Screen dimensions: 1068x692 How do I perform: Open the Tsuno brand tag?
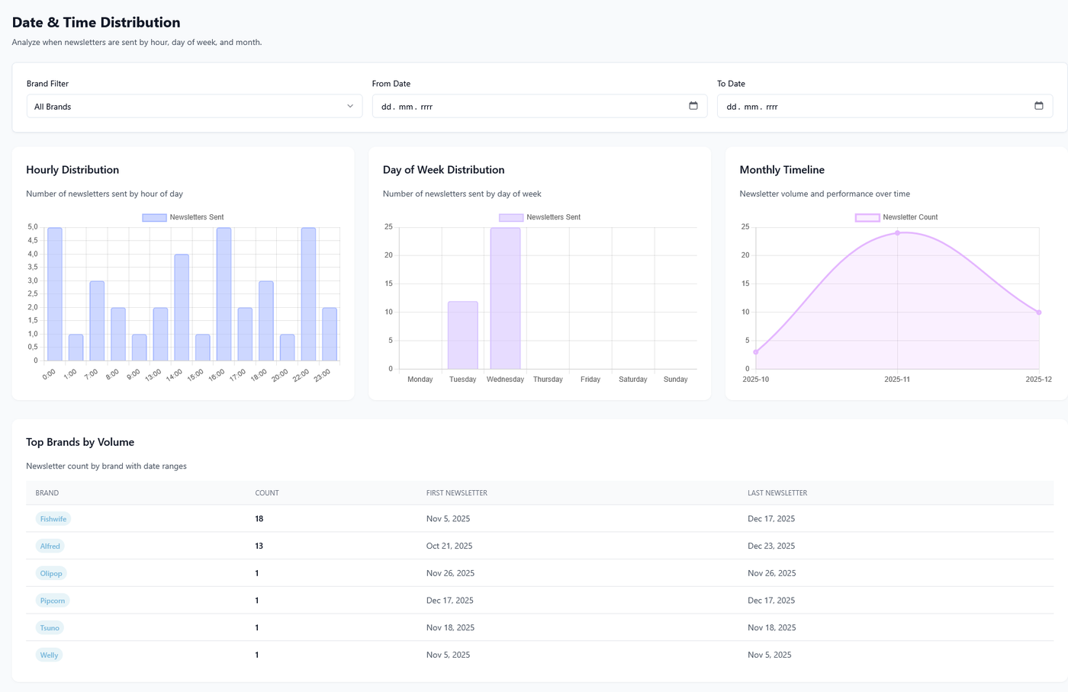tap(50, 628)
